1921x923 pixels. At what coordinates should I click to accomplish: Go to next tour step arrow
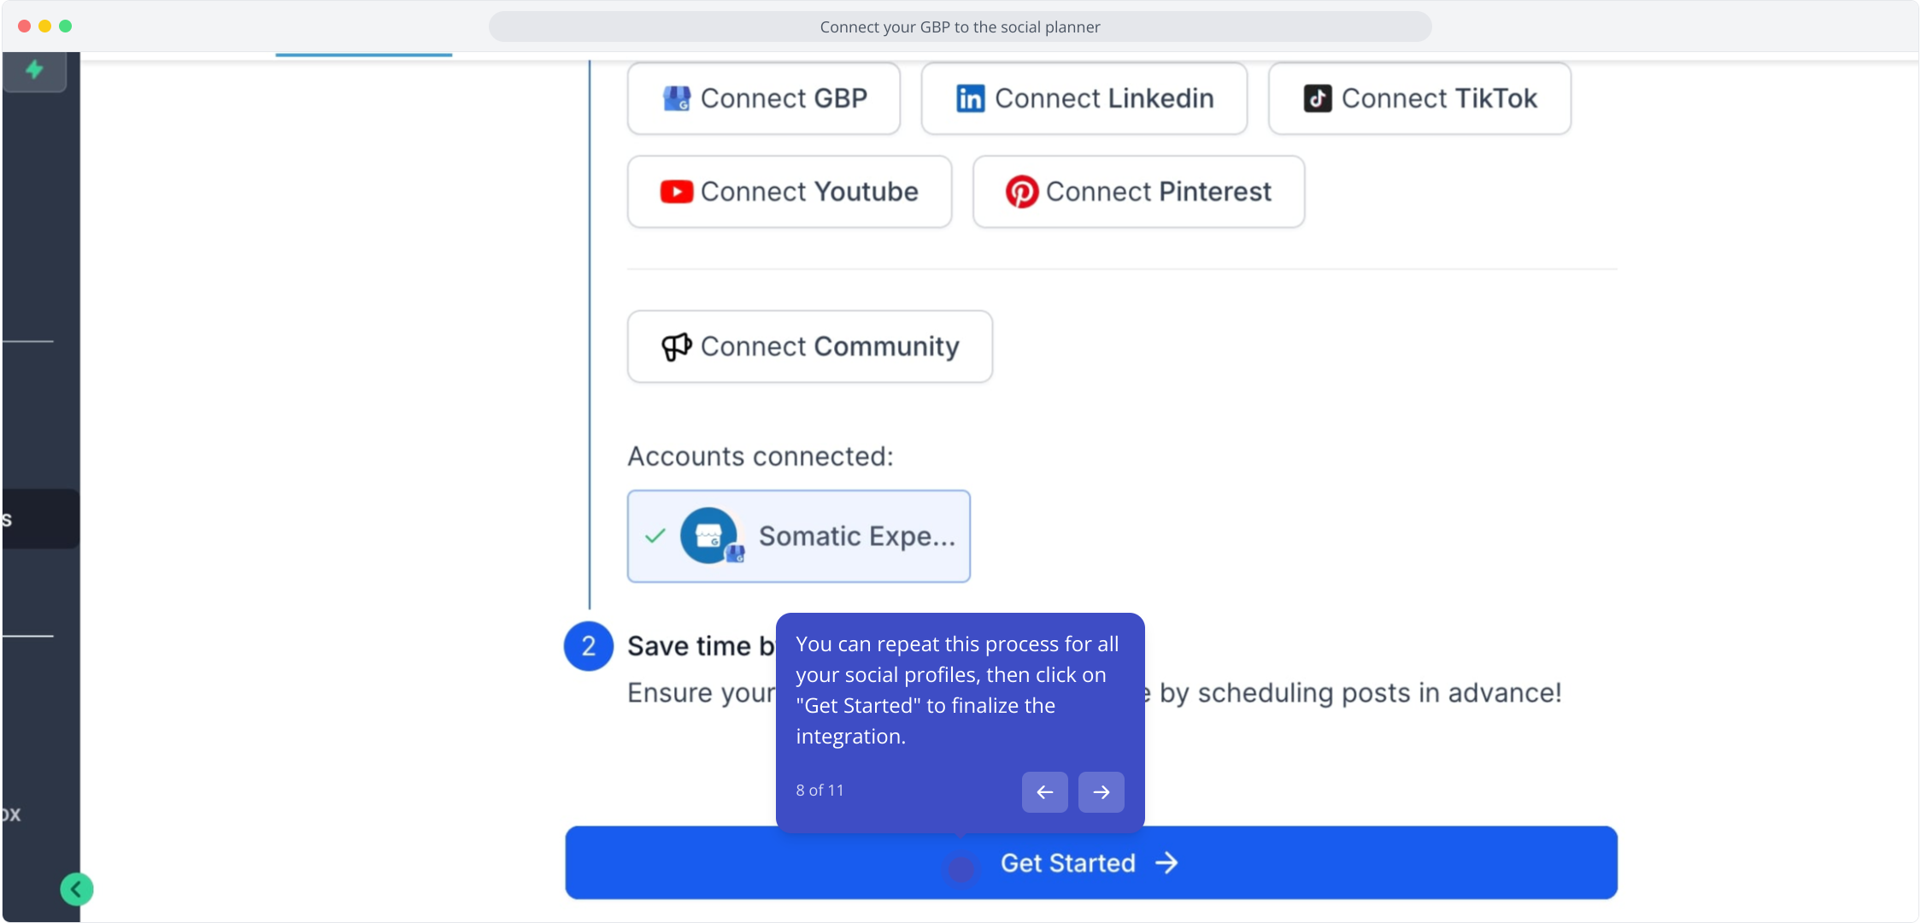coord(1101,792)
